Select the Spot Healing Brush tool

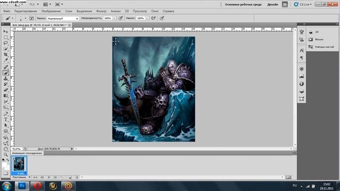point(6,67)
